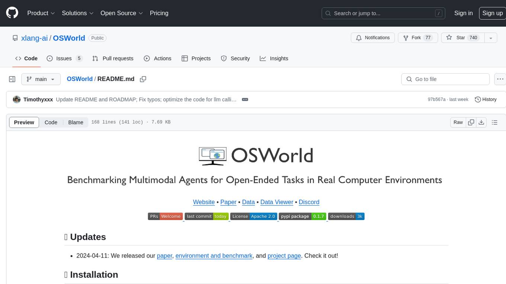Open the Timothyxxx author profile
The image size is (506, 284).
(x=38, y=99)
